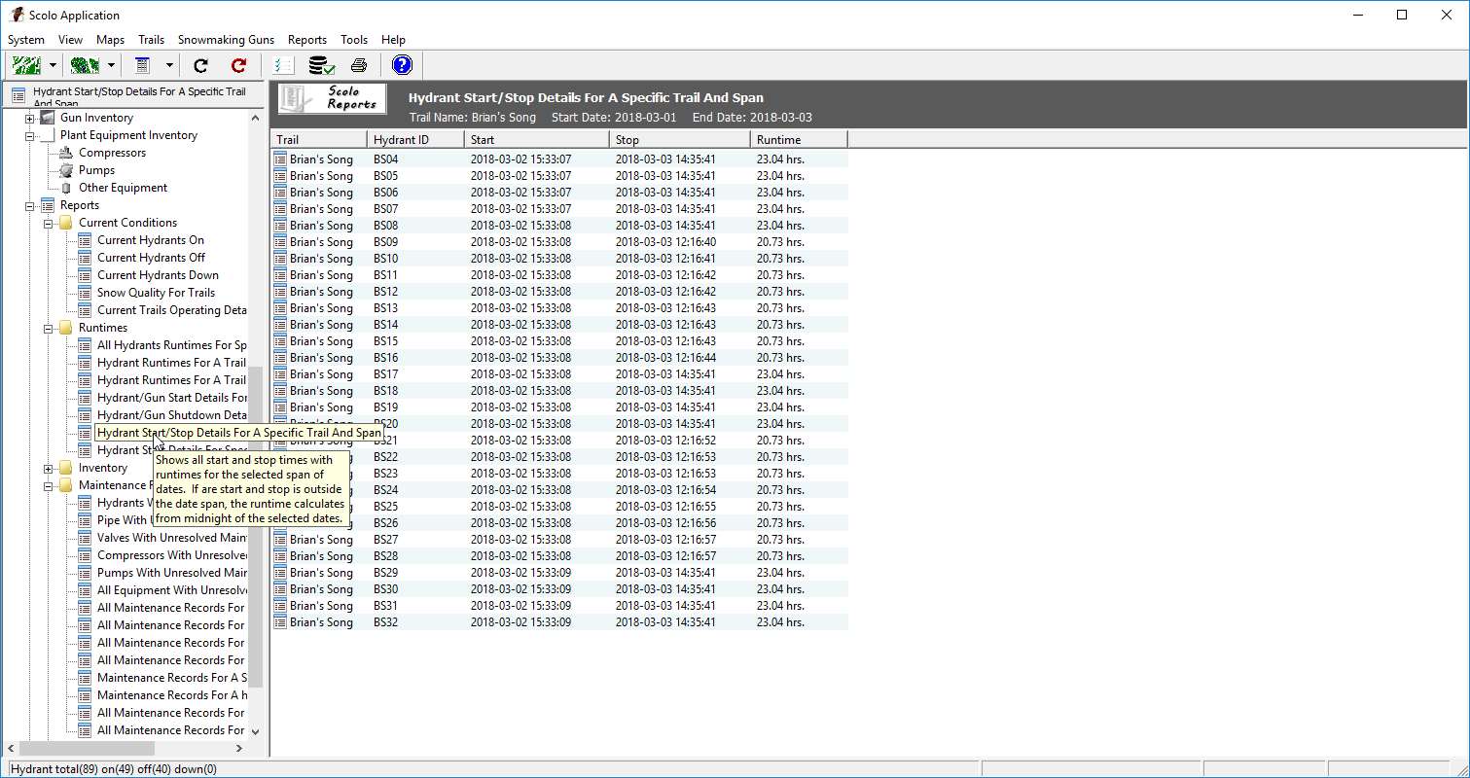The width and height of the screenshot is (1470, 778).
Task: Click the Hydrant ID column header
Action: [x=415, y=139]
